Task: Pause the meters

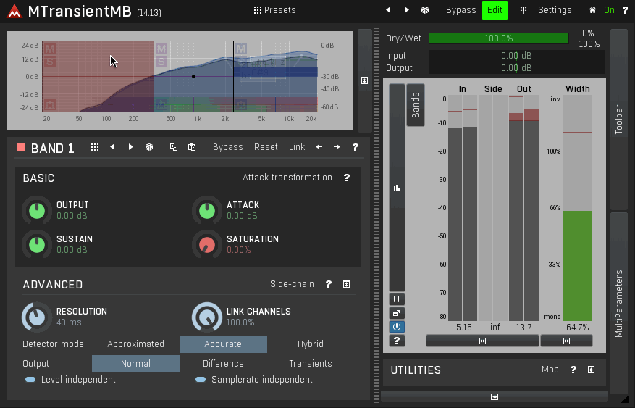Action: (x=397, y=299)
